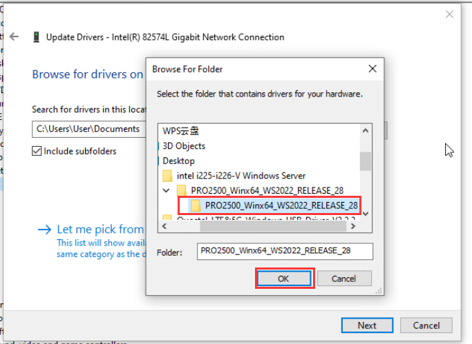Click Cancel in the Update Drivers wizard

pyautogui.click(x=426, y=325)
